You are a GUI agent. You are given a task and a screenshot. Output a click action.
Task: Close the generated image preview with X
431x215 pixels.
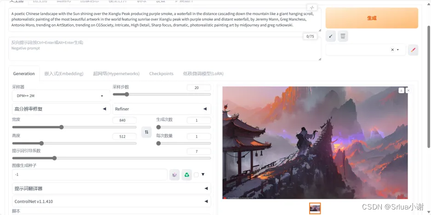point(408,90)
